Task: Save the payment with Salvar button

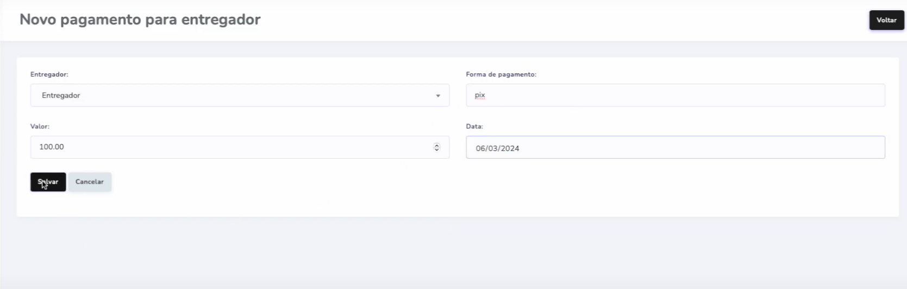Action: point(48,182)
